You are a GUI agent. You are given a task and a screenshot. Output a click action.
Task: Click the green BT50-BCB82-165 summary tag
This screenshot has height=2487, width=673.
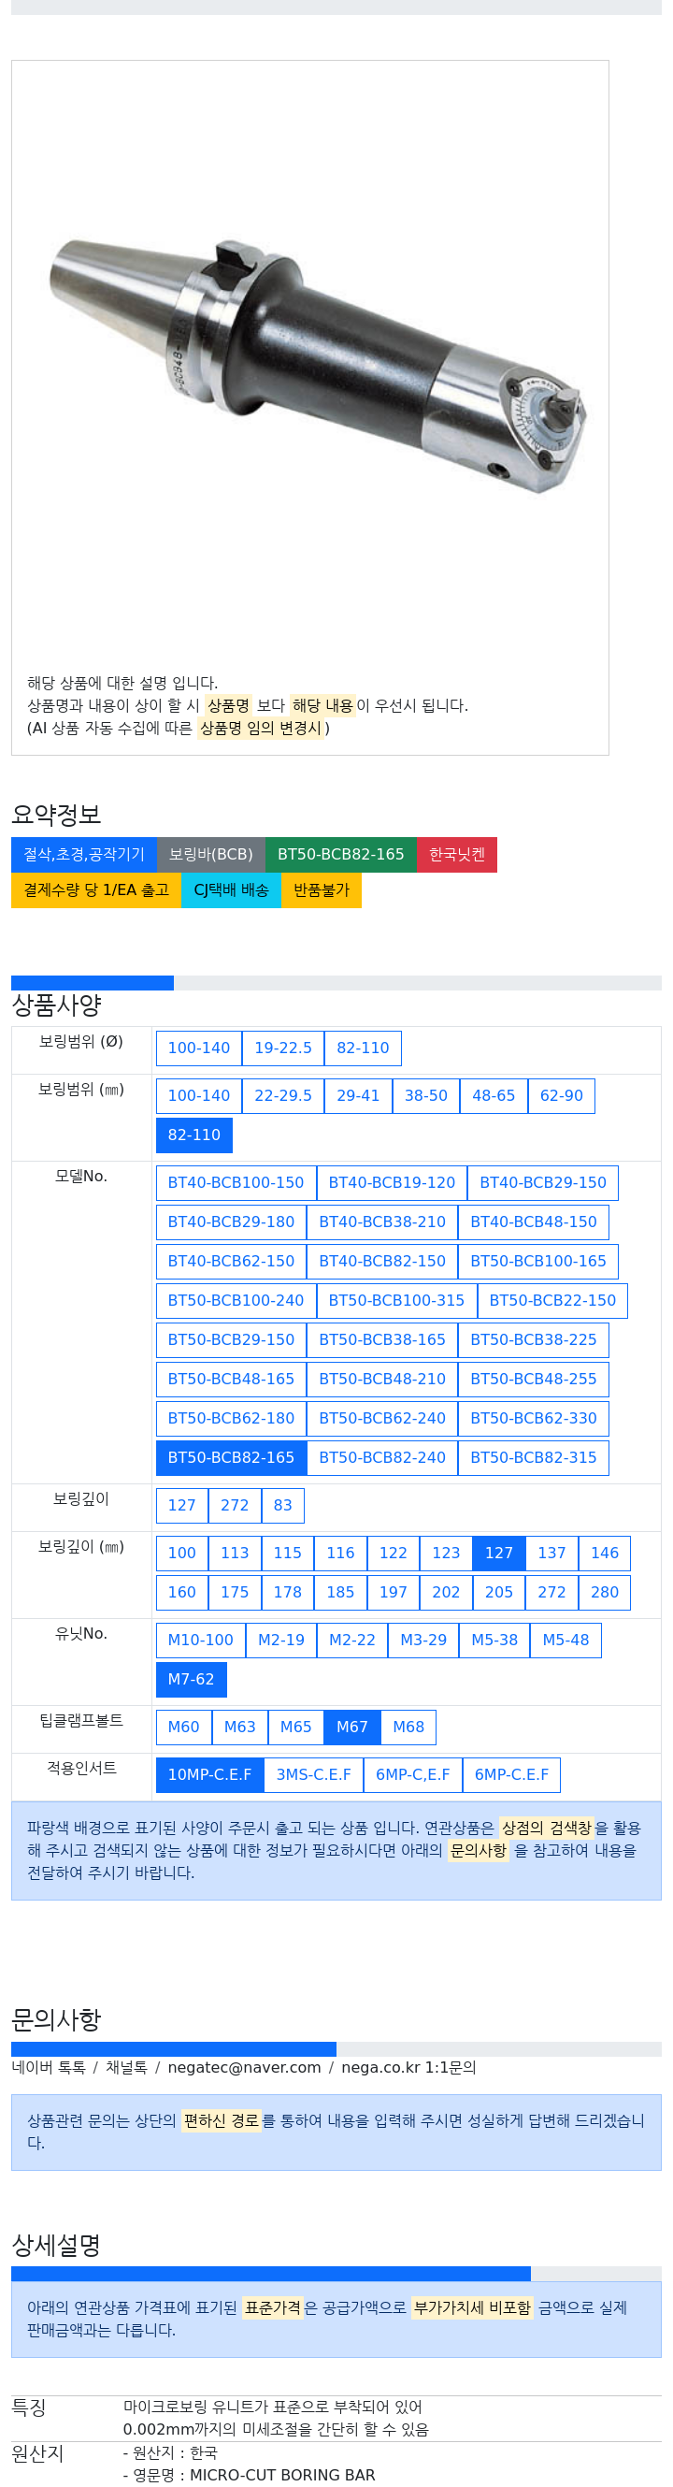[x=341, y=855]
